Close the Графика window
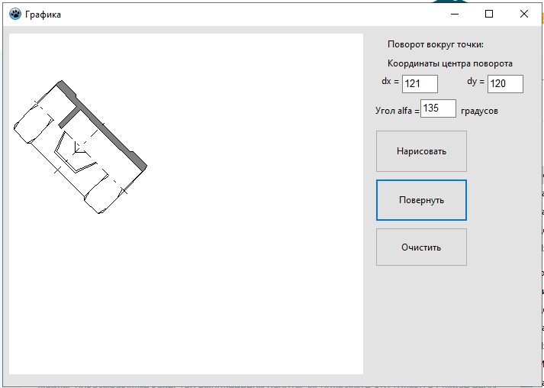This screenshot has width=544, height=388. point(524,14)
